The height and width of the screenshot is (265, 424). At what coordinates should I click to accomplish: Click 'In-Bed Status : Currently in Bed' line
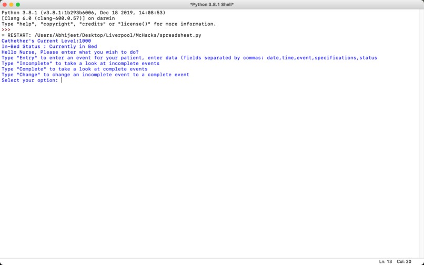coord(49,46)
